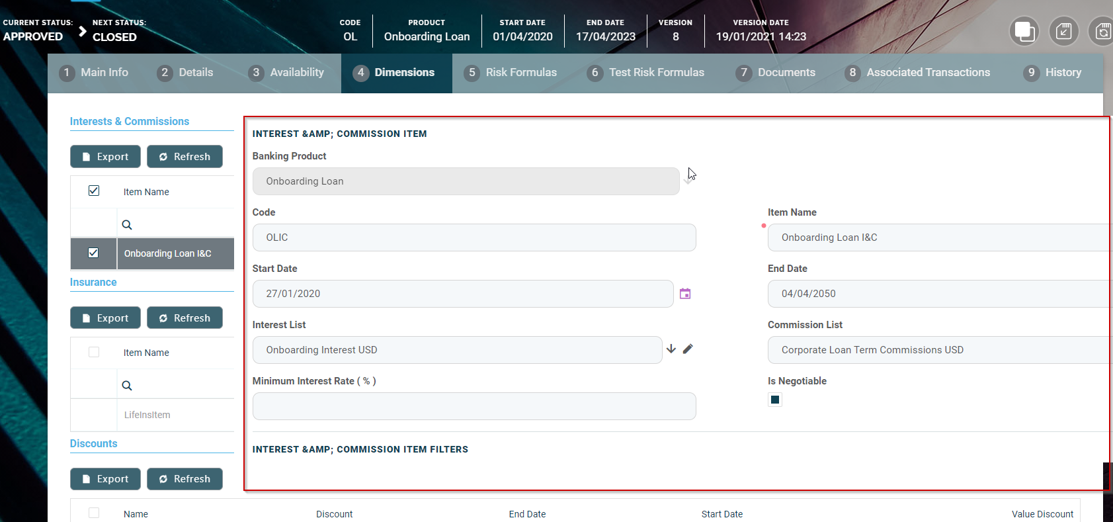Click the Minimum Interest Rate input field

(474, 406)
